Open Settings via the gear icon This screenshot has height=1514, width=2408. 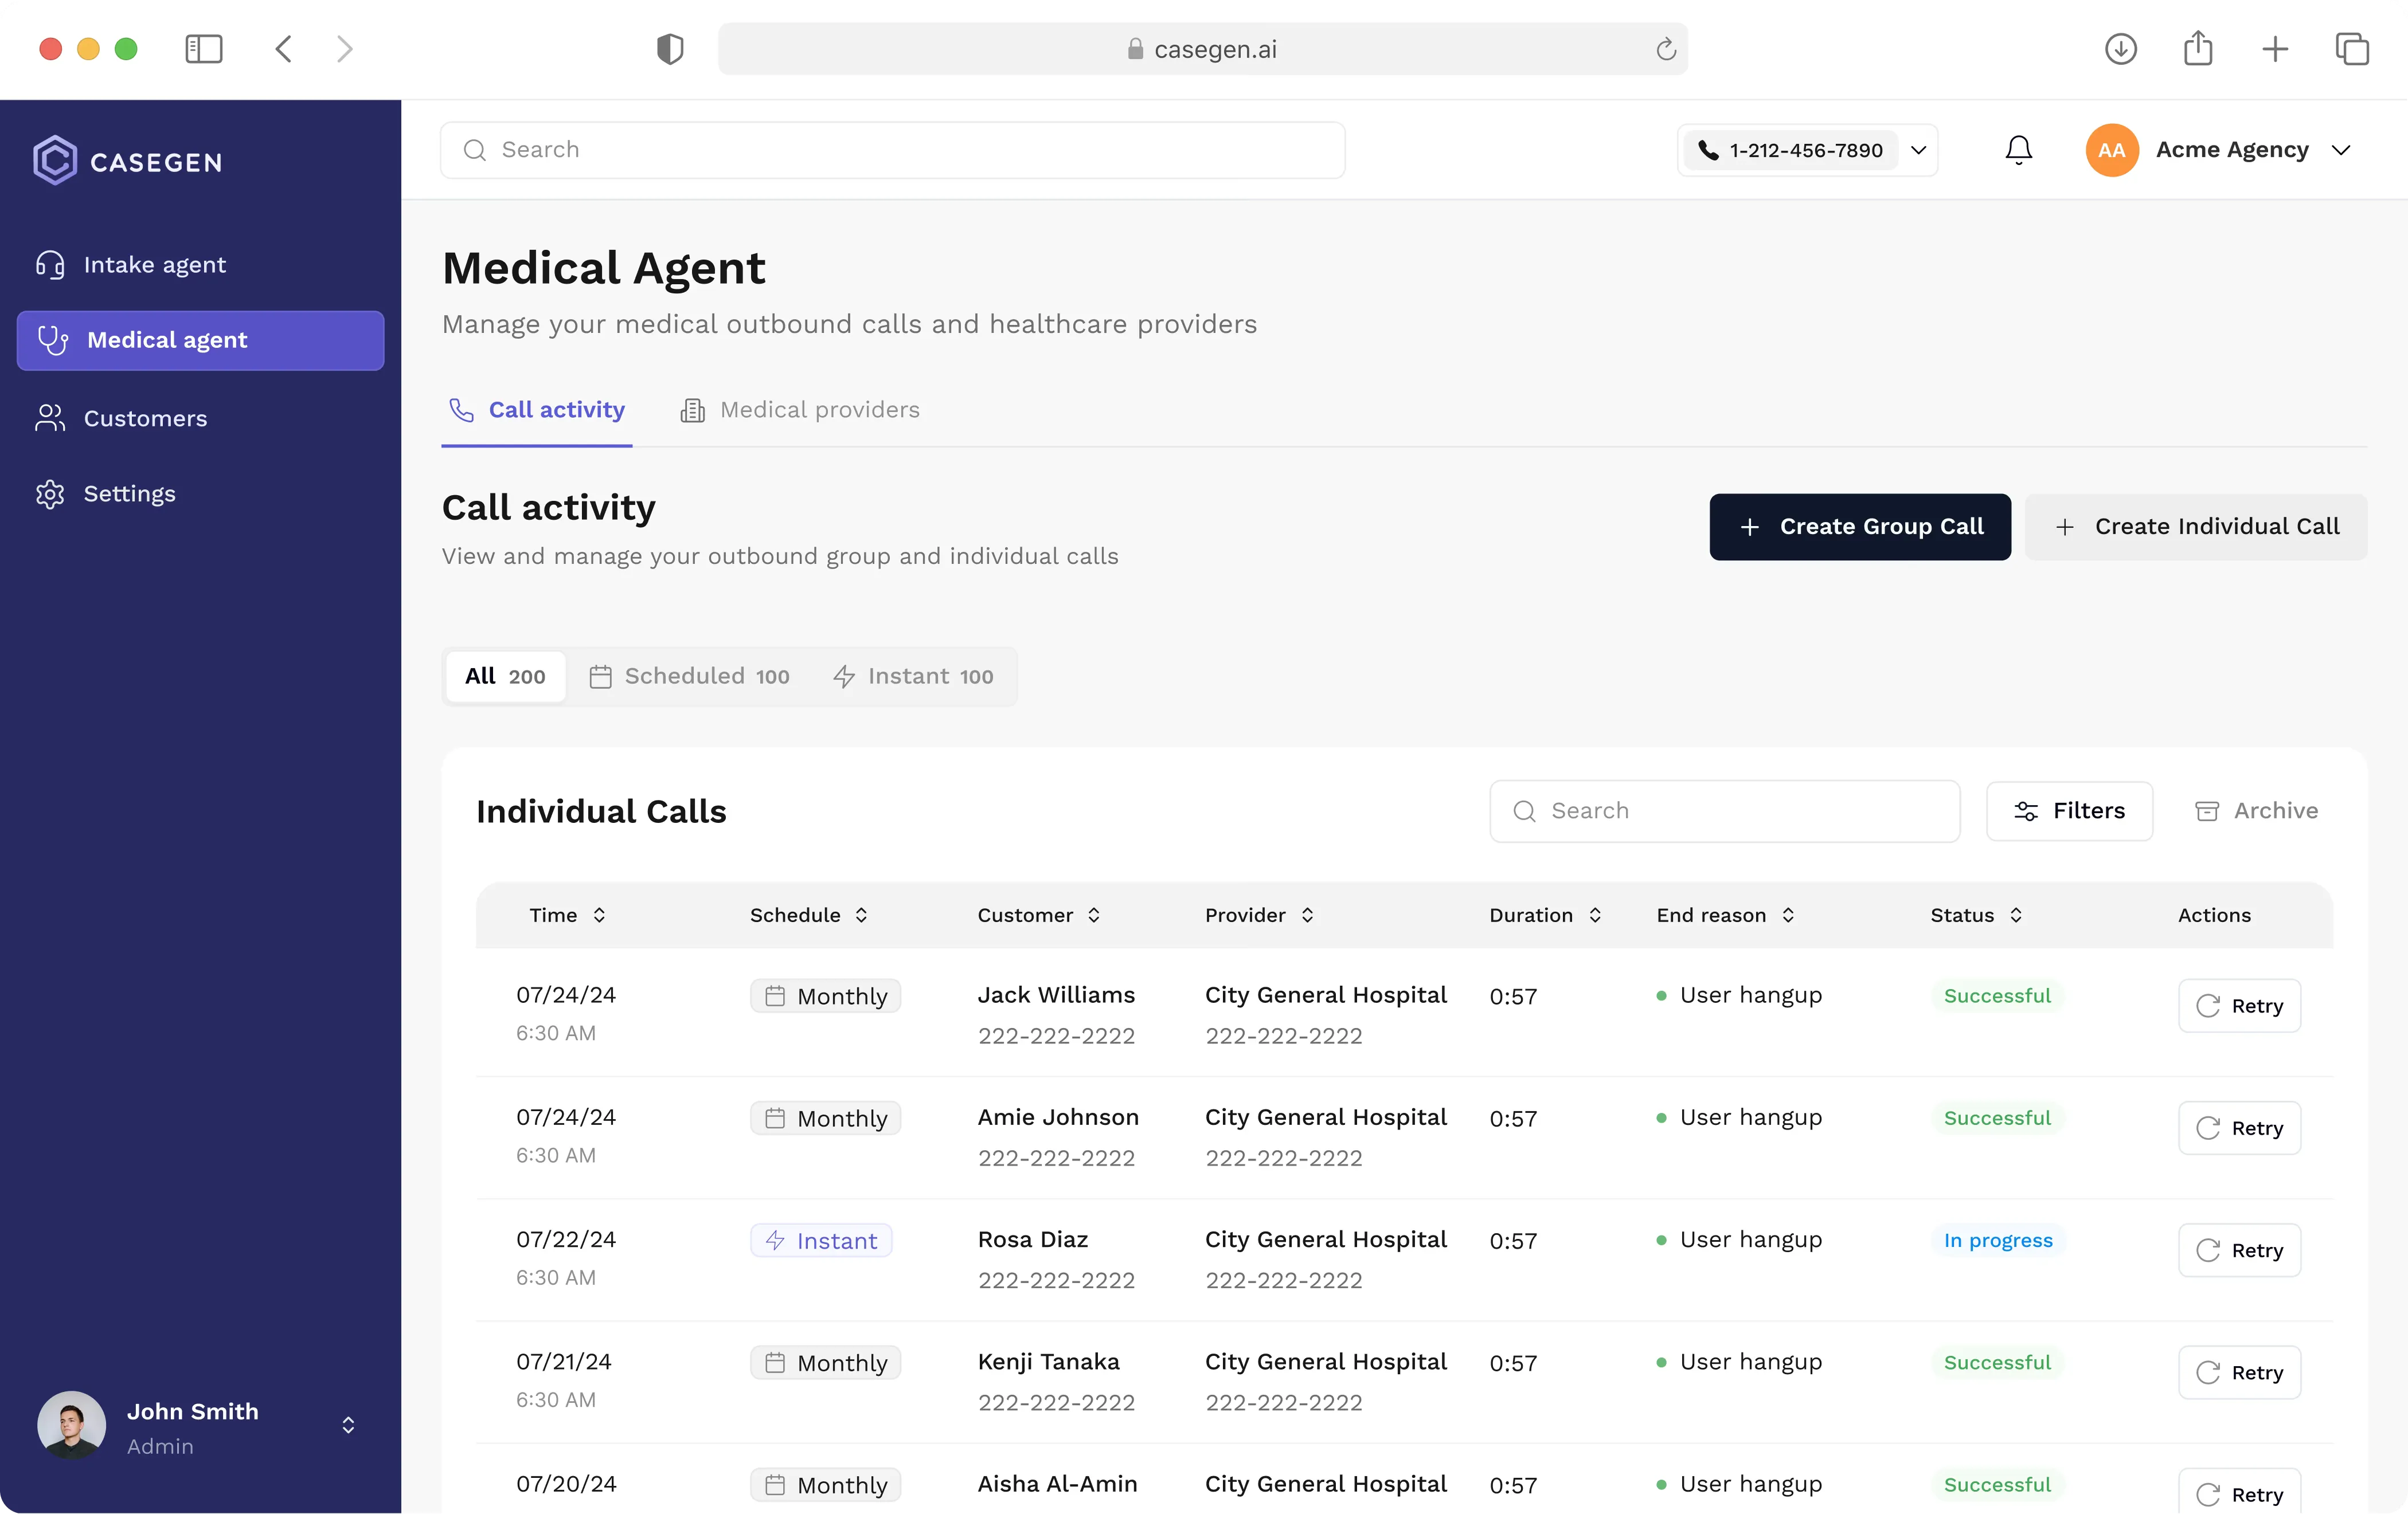pos(50,493)
